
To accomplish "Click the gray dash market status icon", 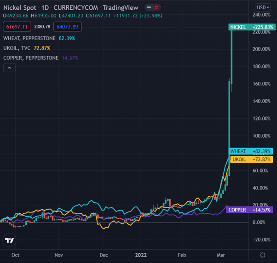I will click(x=149, y=7).
